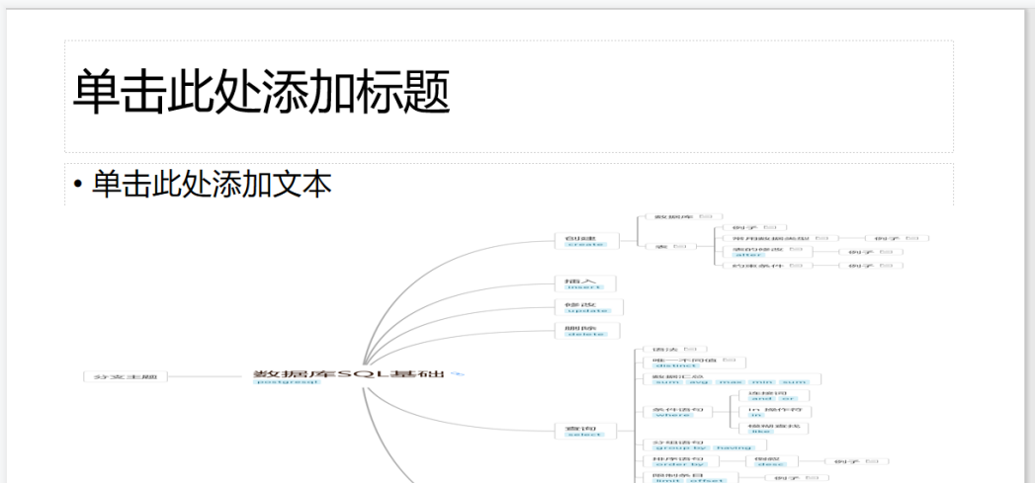Click the '查询 select' mind map node

point(585,432)
